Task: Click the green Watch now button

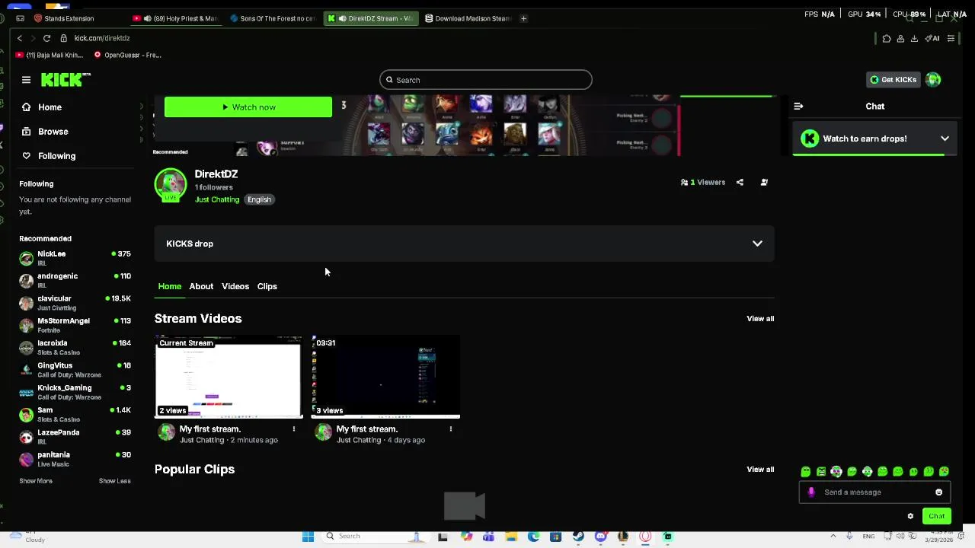Action: pos(248,107)
